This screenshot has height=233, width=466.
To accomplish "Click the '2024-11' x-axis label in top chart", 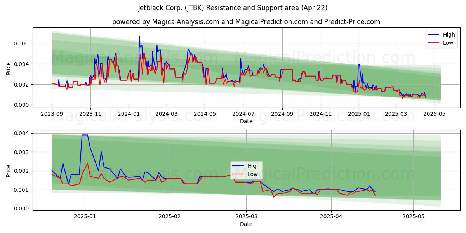I will click(x=320, y=114).
